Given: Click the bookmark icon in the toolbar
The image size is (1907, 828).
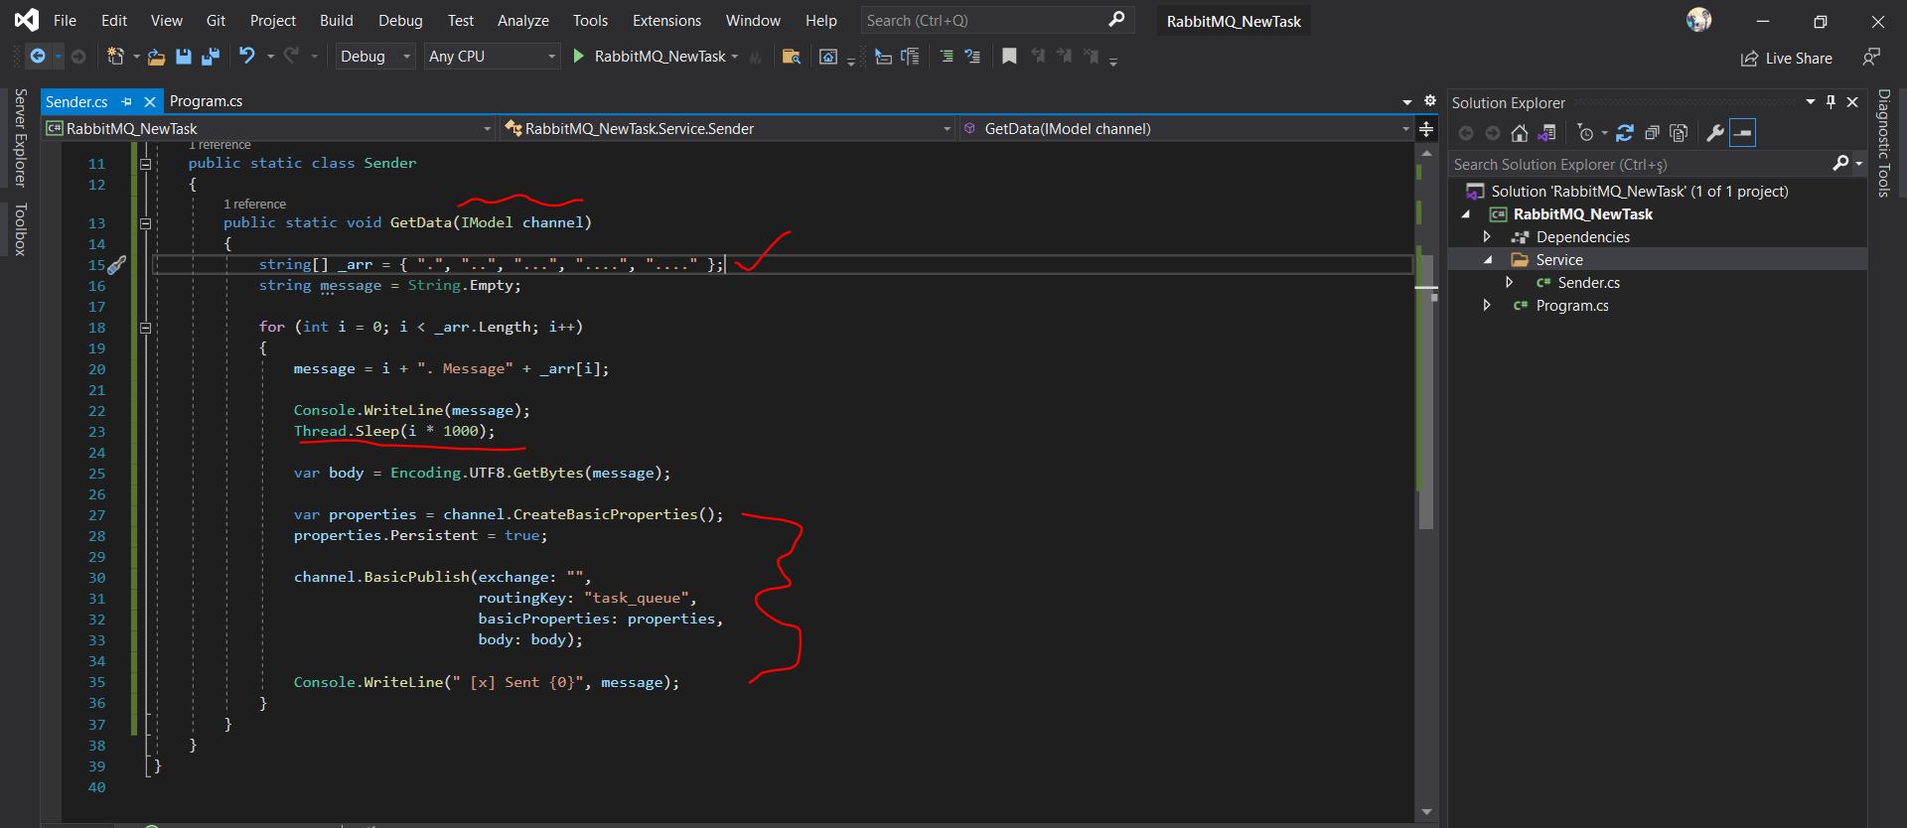Looking at the screenshot, I should click(x=1009, y=57).
